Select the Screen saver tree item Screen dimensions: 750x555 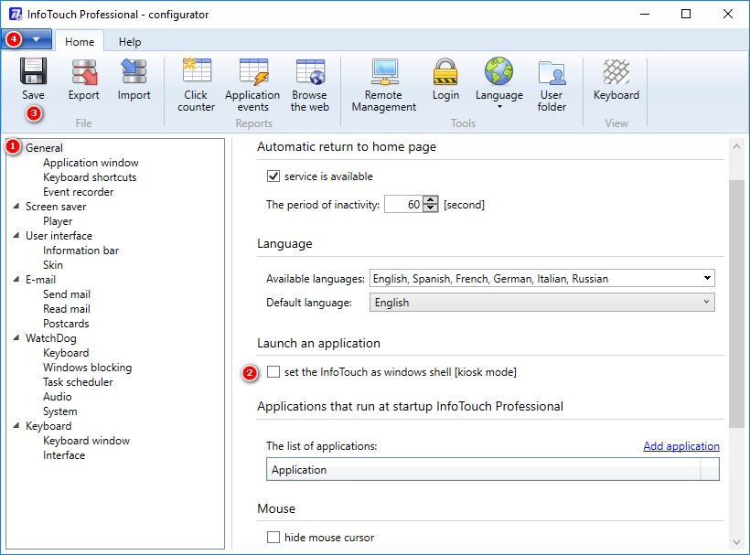[56, 207]
